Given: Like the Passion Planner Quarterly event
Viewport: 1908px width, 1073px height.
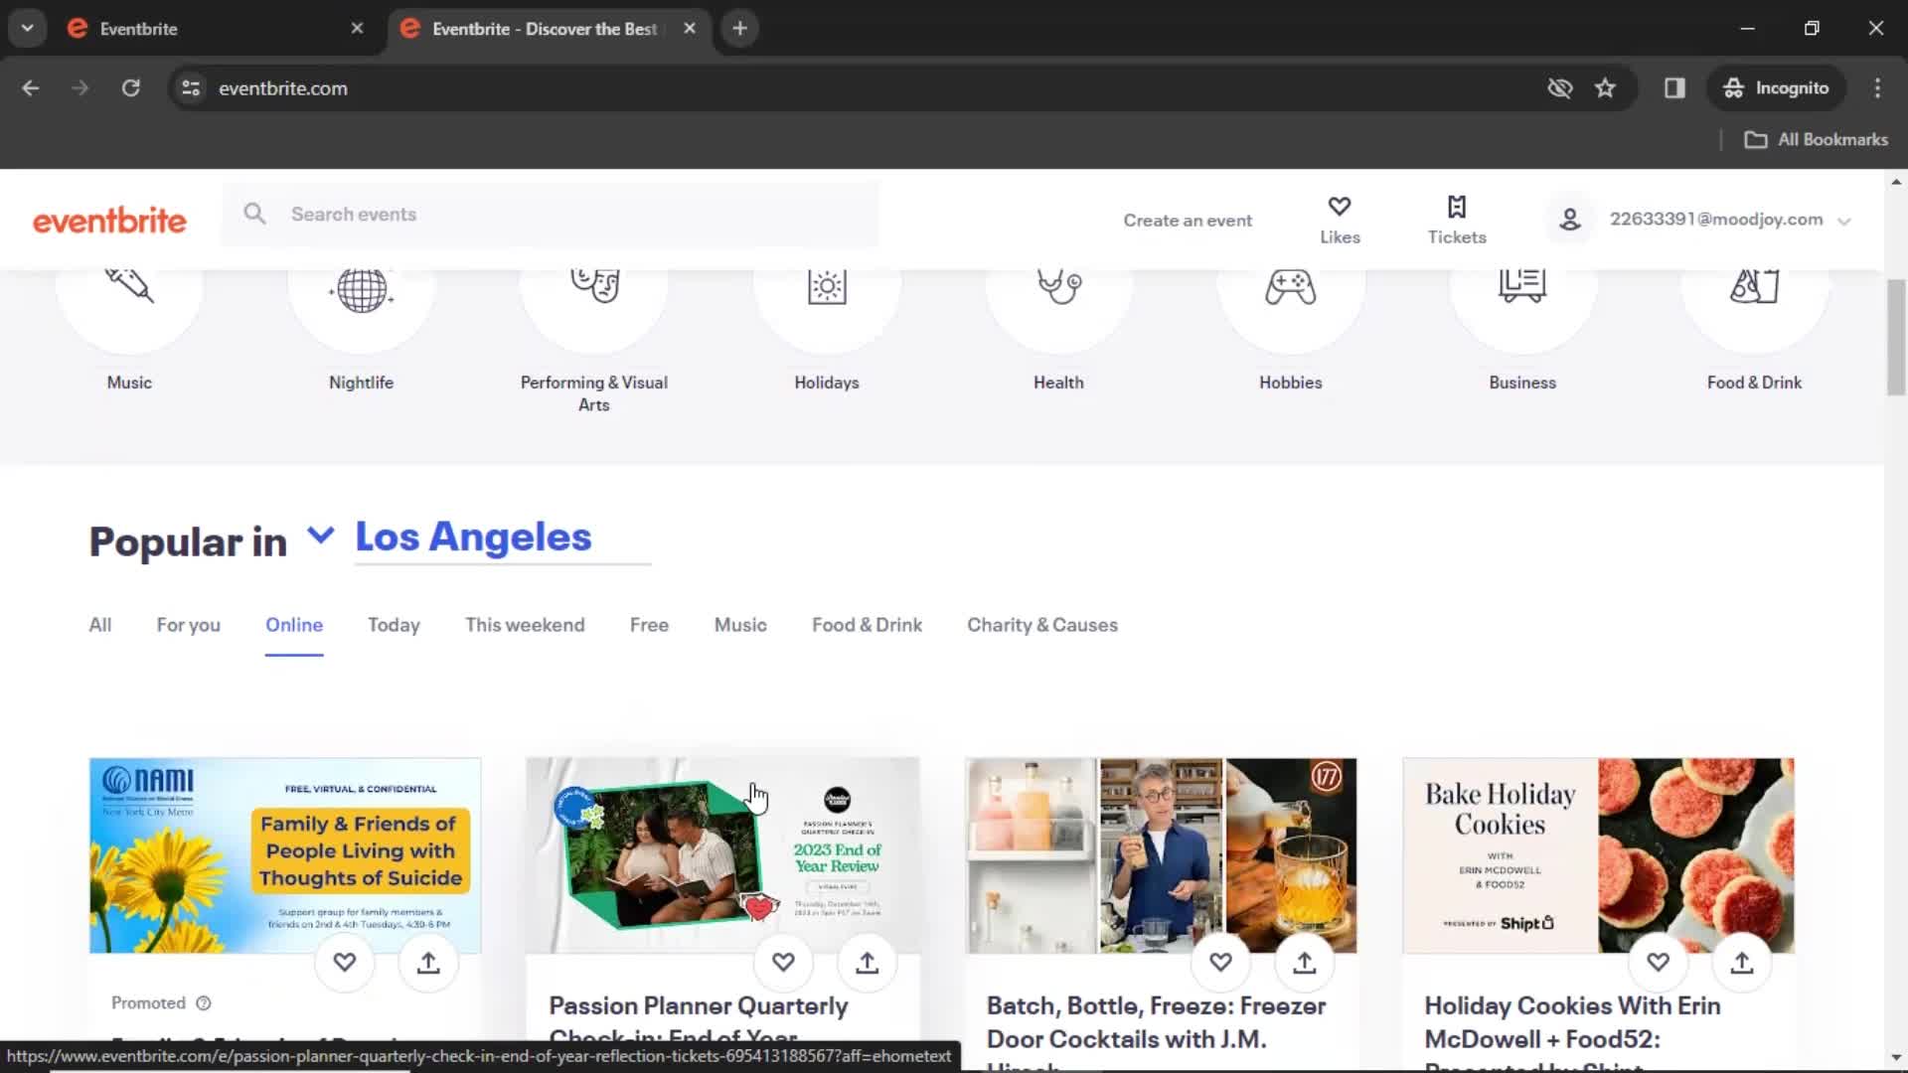Looking at the screenshot, I should point(783,962).
